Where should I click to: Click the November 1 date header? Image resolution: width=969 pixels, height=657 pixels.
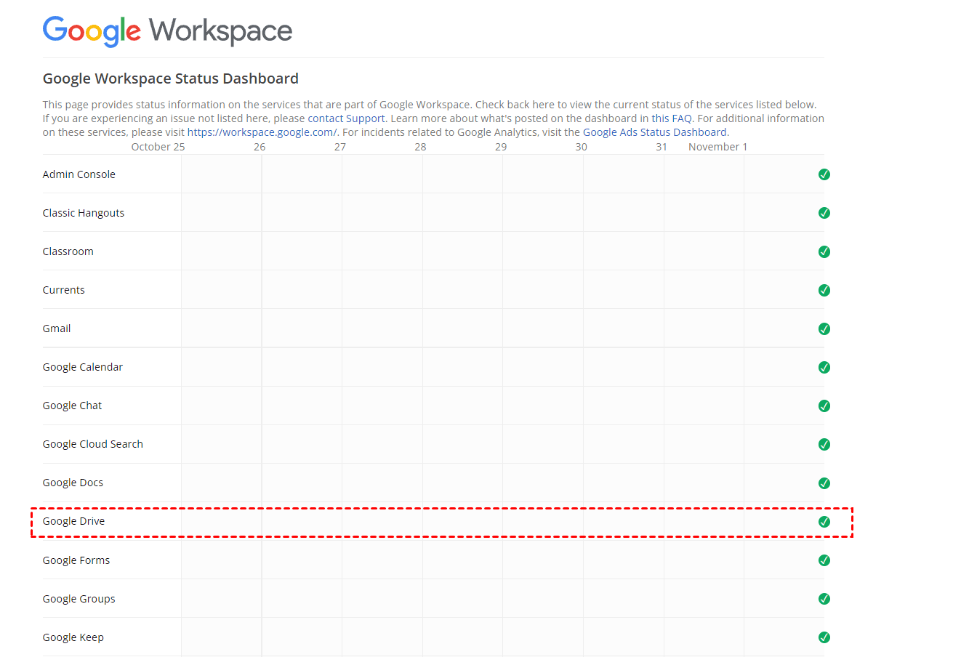tap(718, 147)
